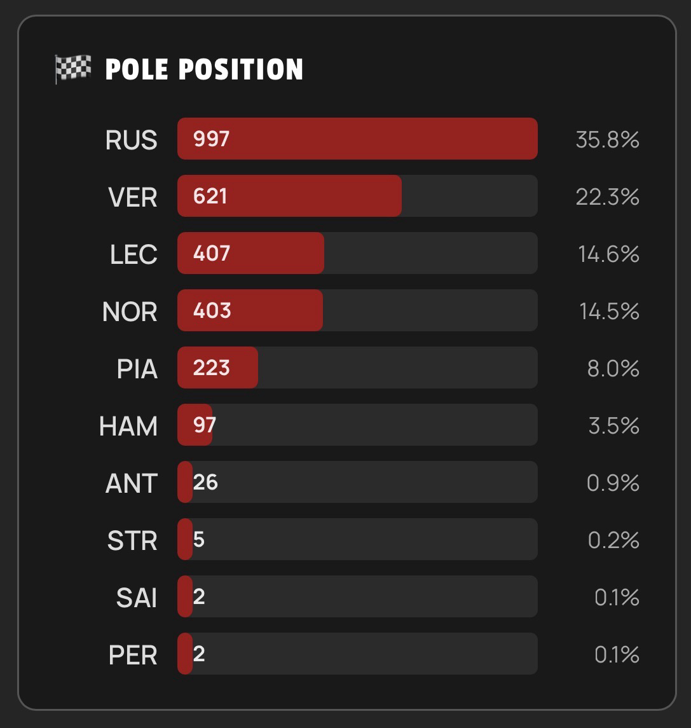Image resolution: width=691 pixels, height=728 pixels.
Task: Click the 0.9% percentage for ANT
Action: (x=613, y=483)
